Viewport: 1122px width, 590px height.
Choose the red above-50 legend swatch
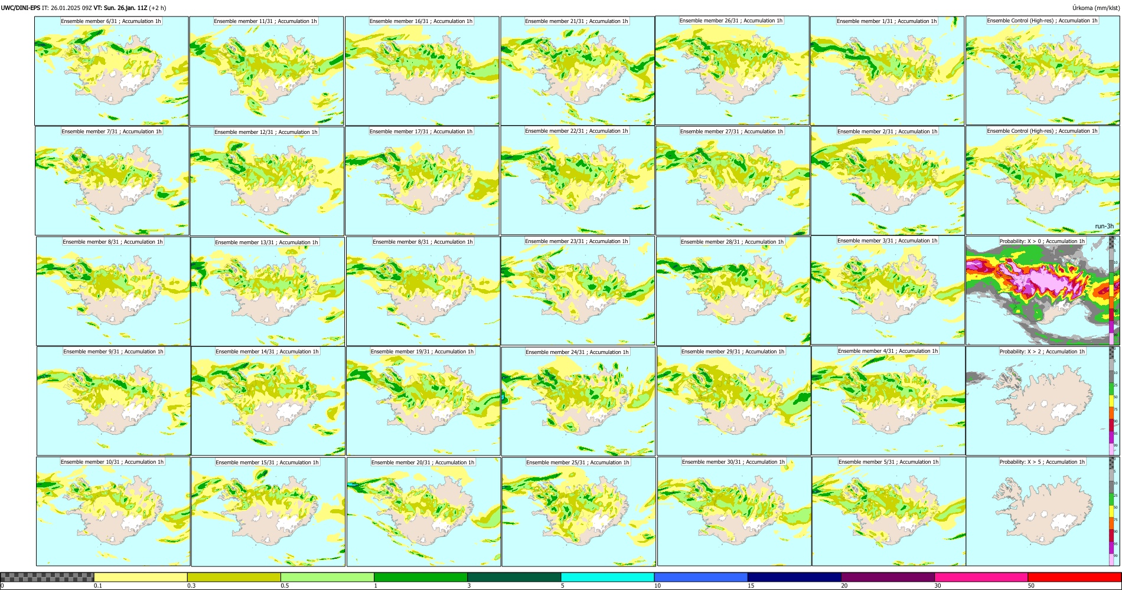pyautogui.click(x=1074, y=577)
